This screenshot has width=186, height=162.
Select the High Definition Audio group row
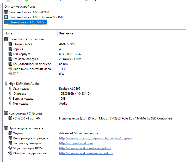(x=24, y=84)
